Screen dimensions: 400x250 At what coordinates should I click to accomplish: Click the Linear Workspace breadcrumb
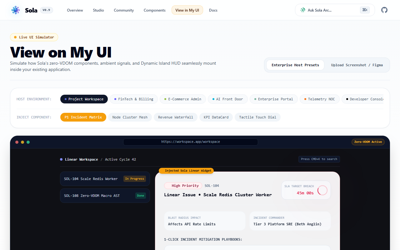pos(81,159)
